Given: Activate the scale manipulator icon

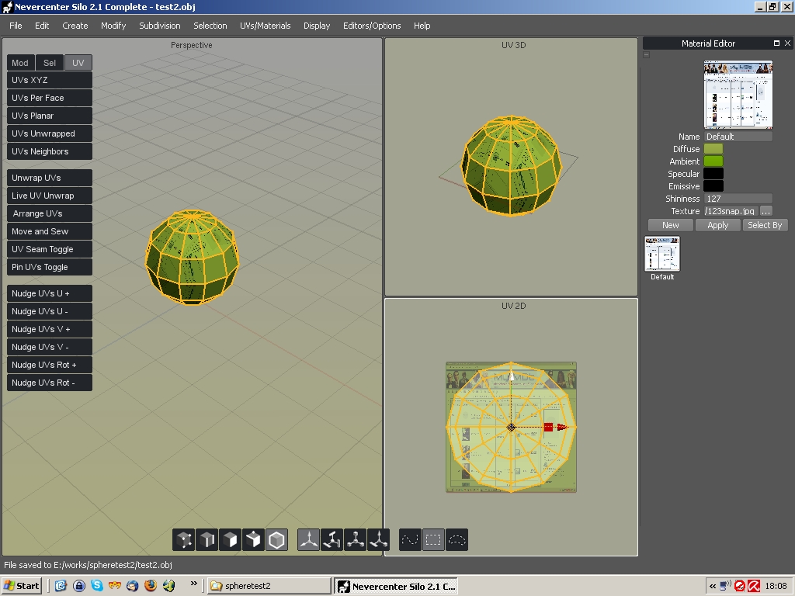Looking at the screenshot, I should tap(356, 540).
